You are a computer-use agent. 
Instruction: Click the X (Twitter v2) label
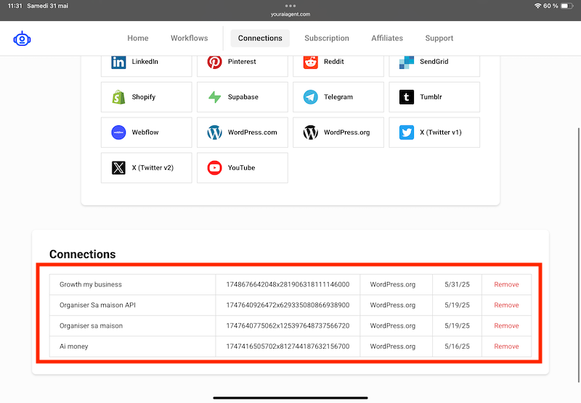pyautogui.click(x=153, y=168)
